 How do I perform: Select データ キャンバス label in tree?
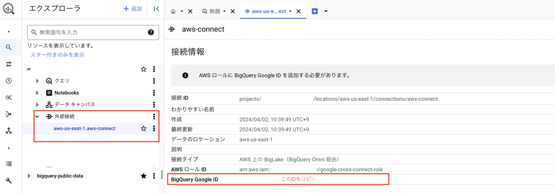[74, 104]
